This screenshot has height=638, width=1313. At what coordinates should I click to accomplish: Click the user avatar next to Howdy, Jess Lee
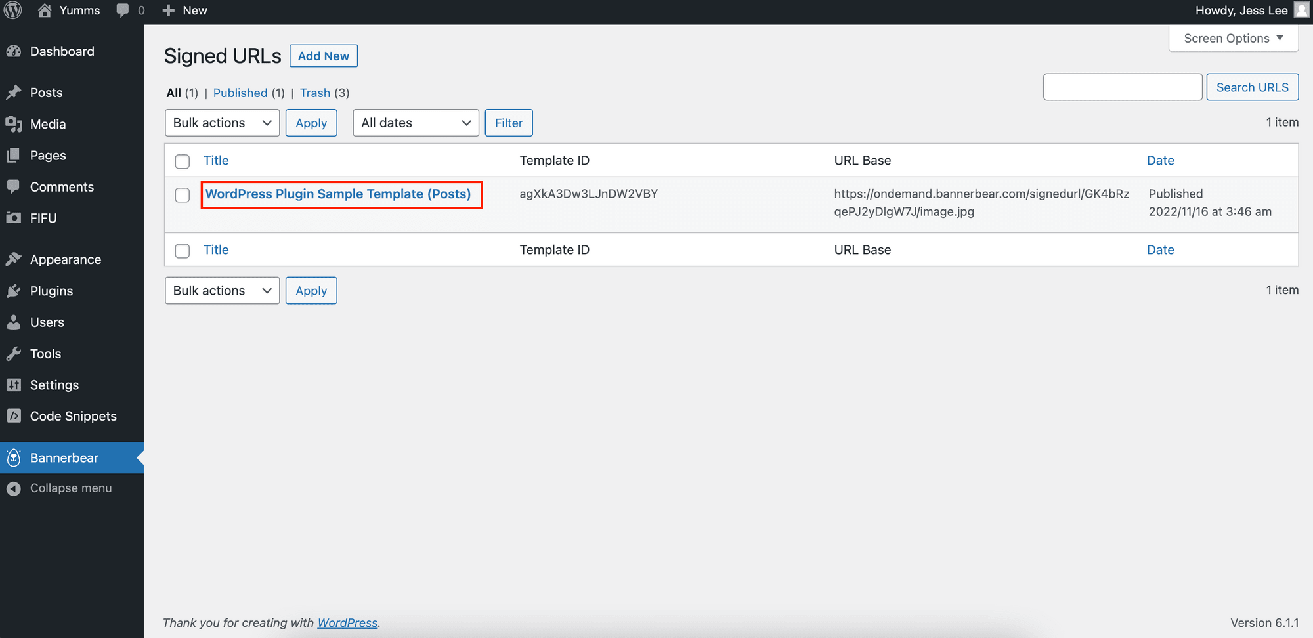(x=1301, y=11)
